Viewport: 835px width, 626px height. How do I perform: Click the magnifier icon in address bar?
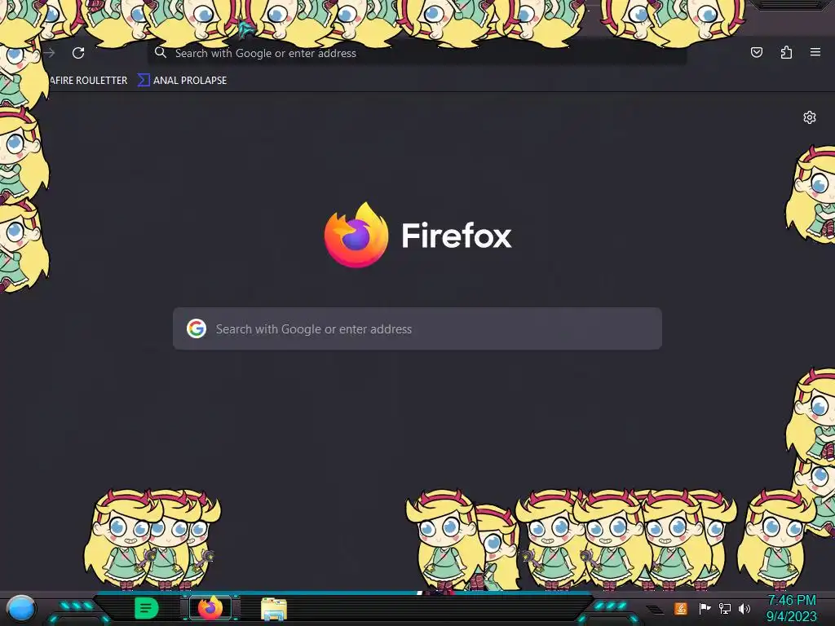click(161, 53)
